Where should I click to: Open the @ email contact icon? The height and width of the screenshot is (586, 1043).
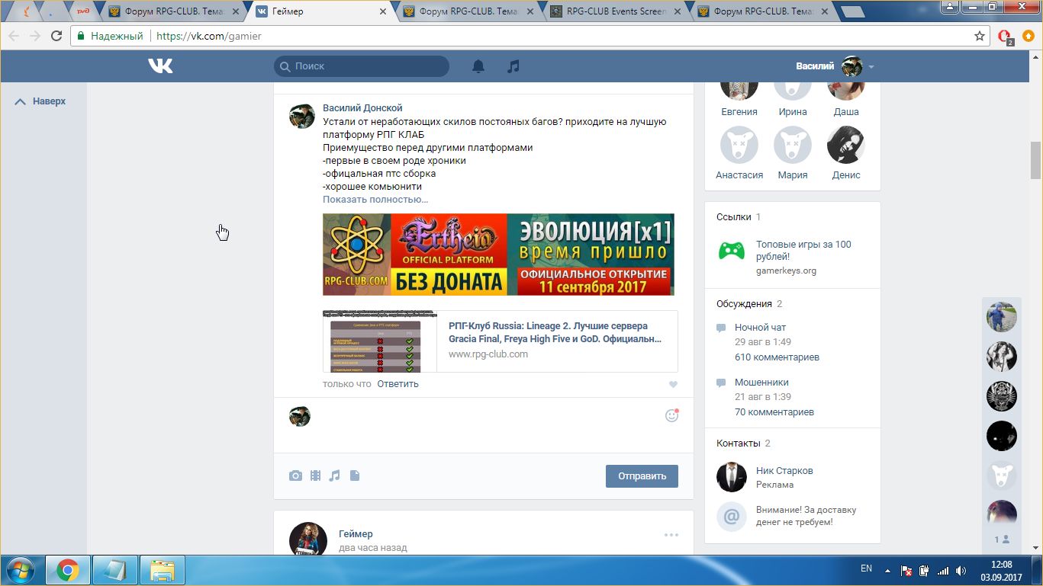(731, 517)
